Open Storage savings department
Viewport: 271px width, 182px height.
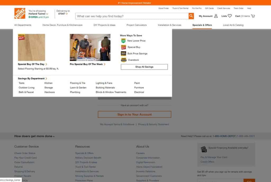49,88
